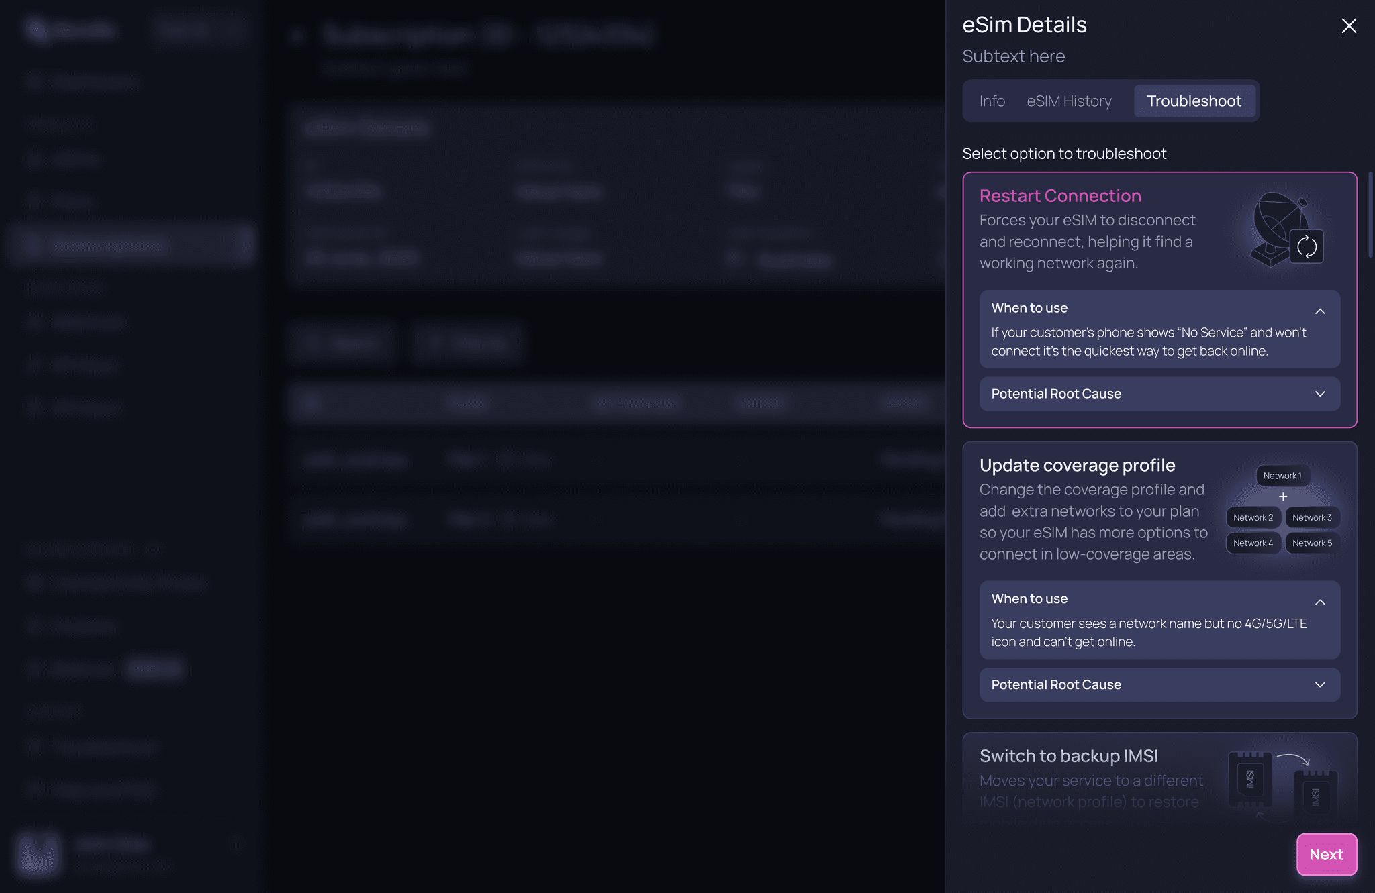Click the Network 4 chip
1375x893 pixels.
tap(1253, 543)
